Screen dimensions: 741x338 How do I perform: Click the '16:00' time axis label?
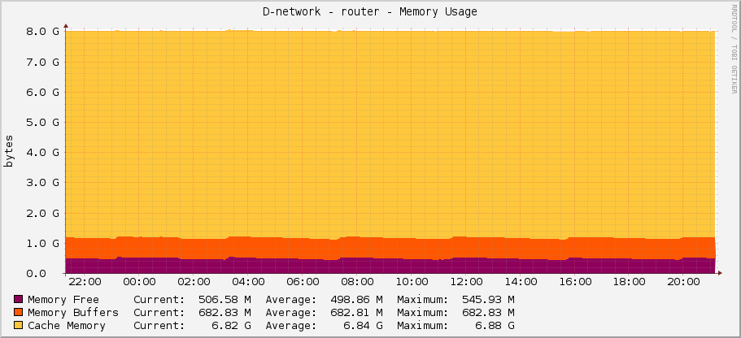(574, 282)
